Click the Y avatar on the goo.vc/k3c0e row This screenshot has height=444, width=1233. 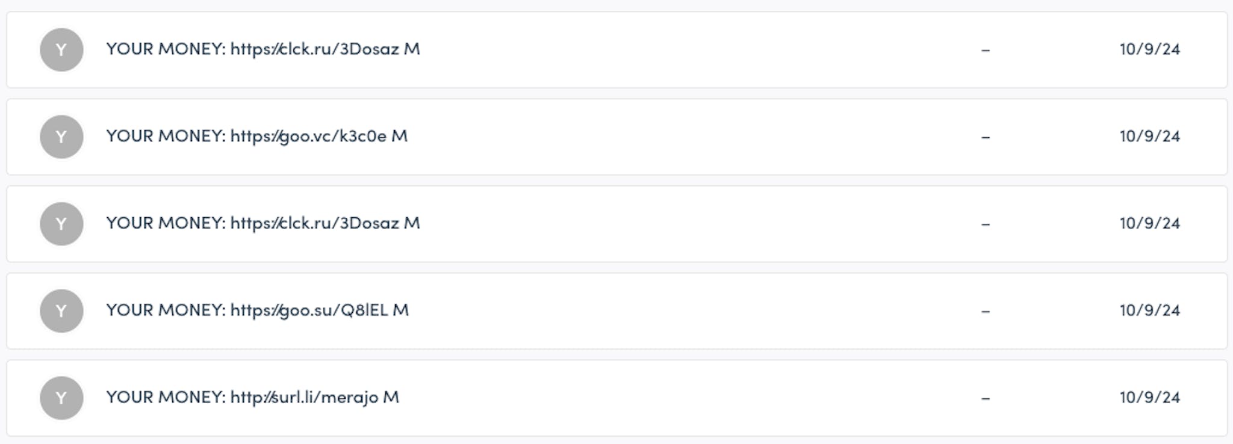pos(61,137)
